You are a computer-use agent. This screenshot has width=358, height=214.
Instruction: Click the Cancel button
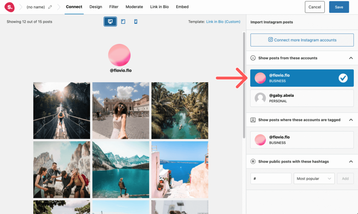pyautogui.click(x=315, y=7)
